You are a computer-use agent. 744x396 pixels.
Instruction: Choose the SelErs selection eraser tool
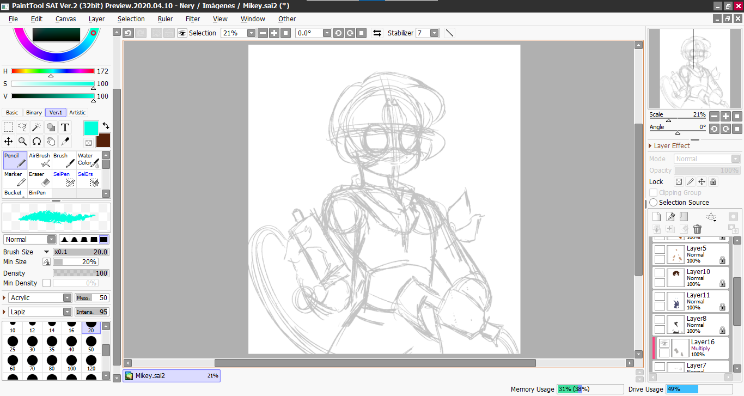click(89, 179)
